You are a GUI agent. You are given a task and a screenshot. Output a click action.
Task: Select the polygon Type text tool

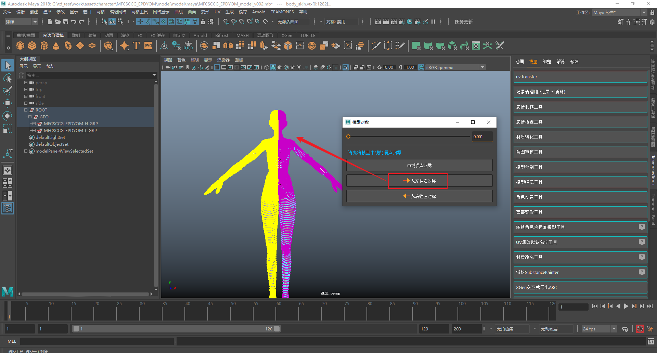(136, 46)
